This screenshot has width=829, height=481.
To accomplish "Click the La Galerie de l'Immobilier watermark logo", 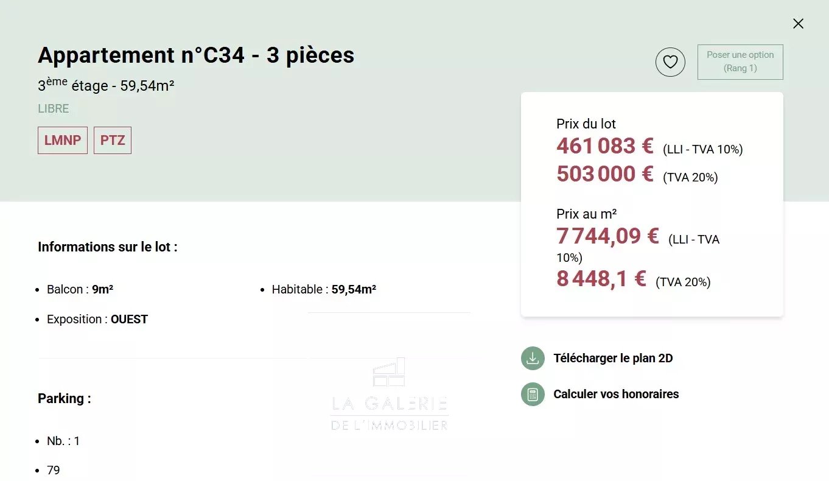I will 389,394.
